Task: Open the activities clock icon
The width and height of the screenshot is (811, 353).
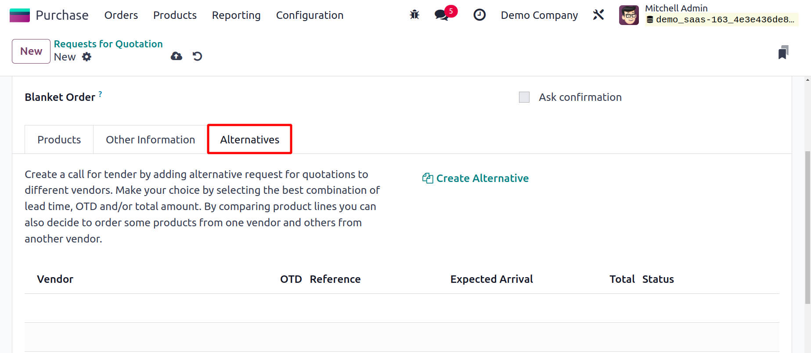Action: point(479,15)
